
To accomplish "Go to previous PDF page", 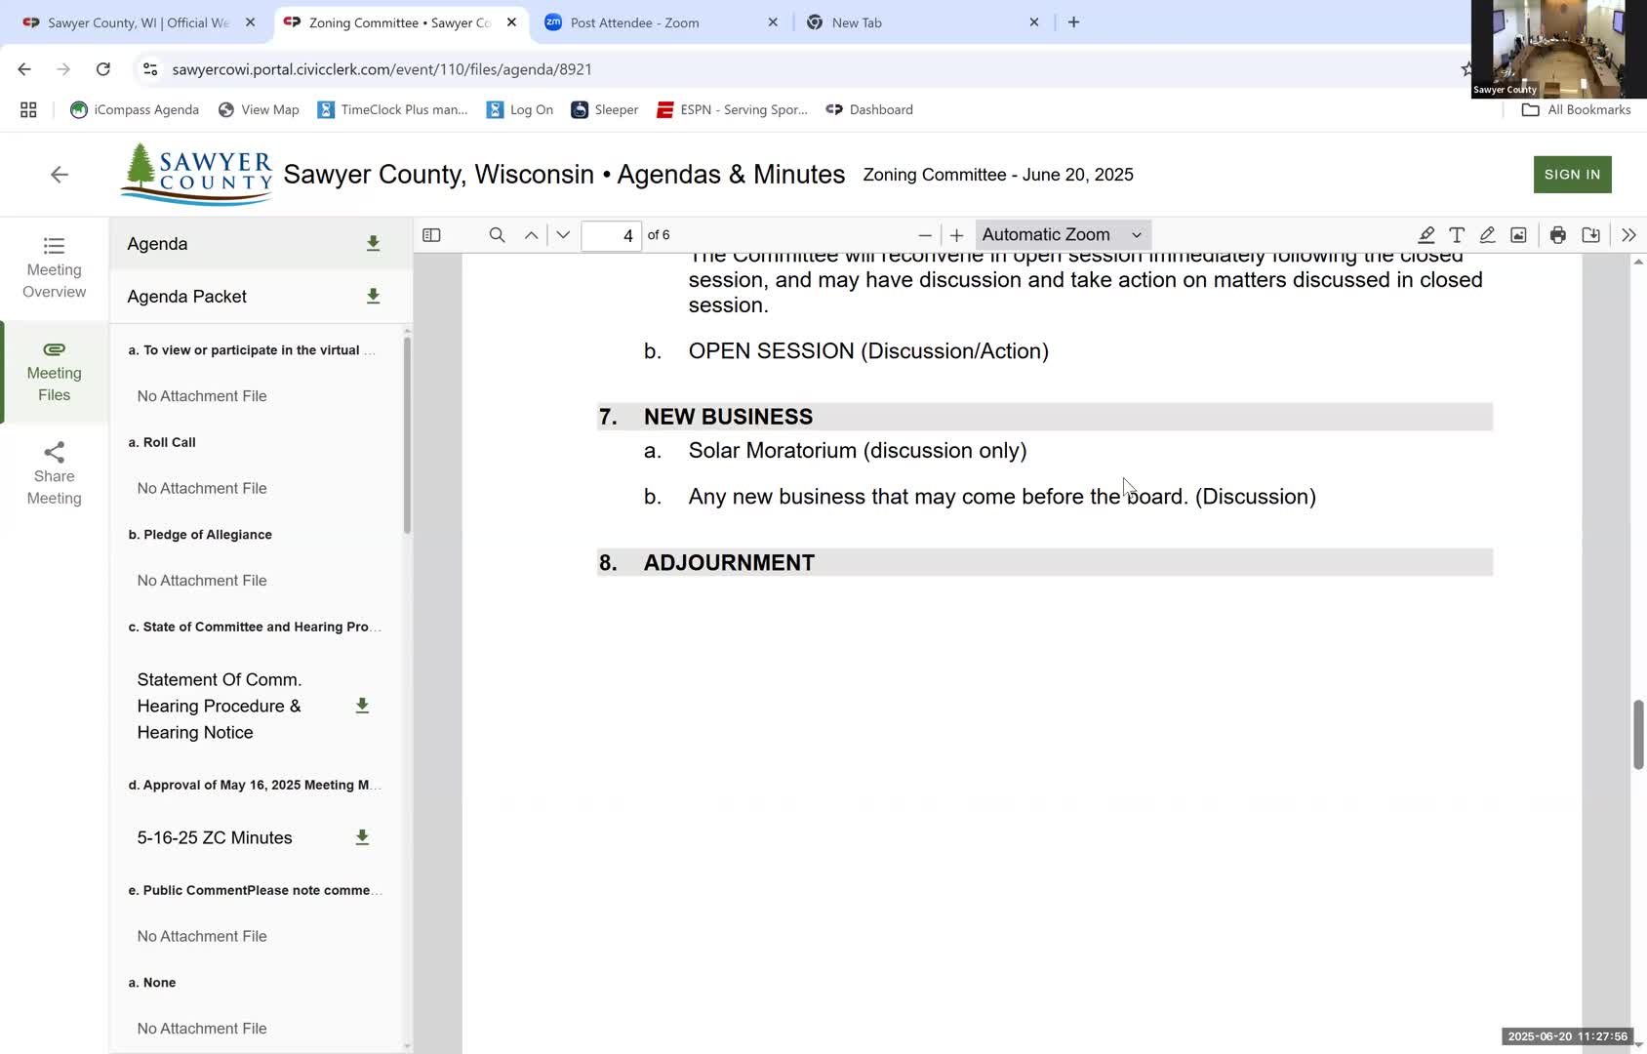I will [x=531, y=235].
